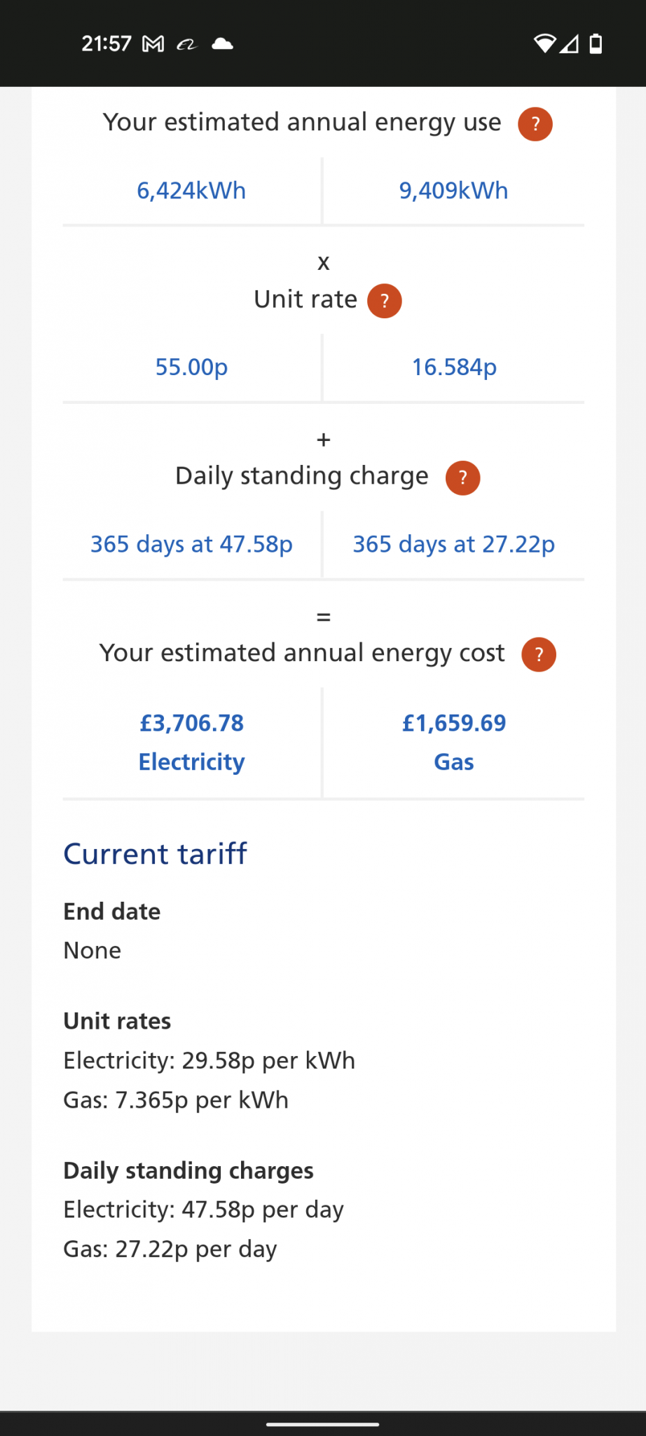
Task: Tap the 16.584p gas unit rate
Action: [454, 367]
